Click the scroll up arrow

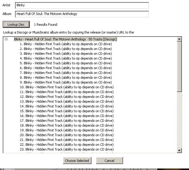coord(179,39)
